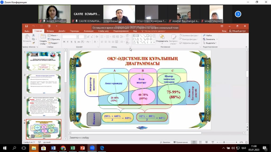Switch to slide sorter view in status bar
The height and width of the screenshot is (152, 271).
pyautogui.click(x=200, y=142)
